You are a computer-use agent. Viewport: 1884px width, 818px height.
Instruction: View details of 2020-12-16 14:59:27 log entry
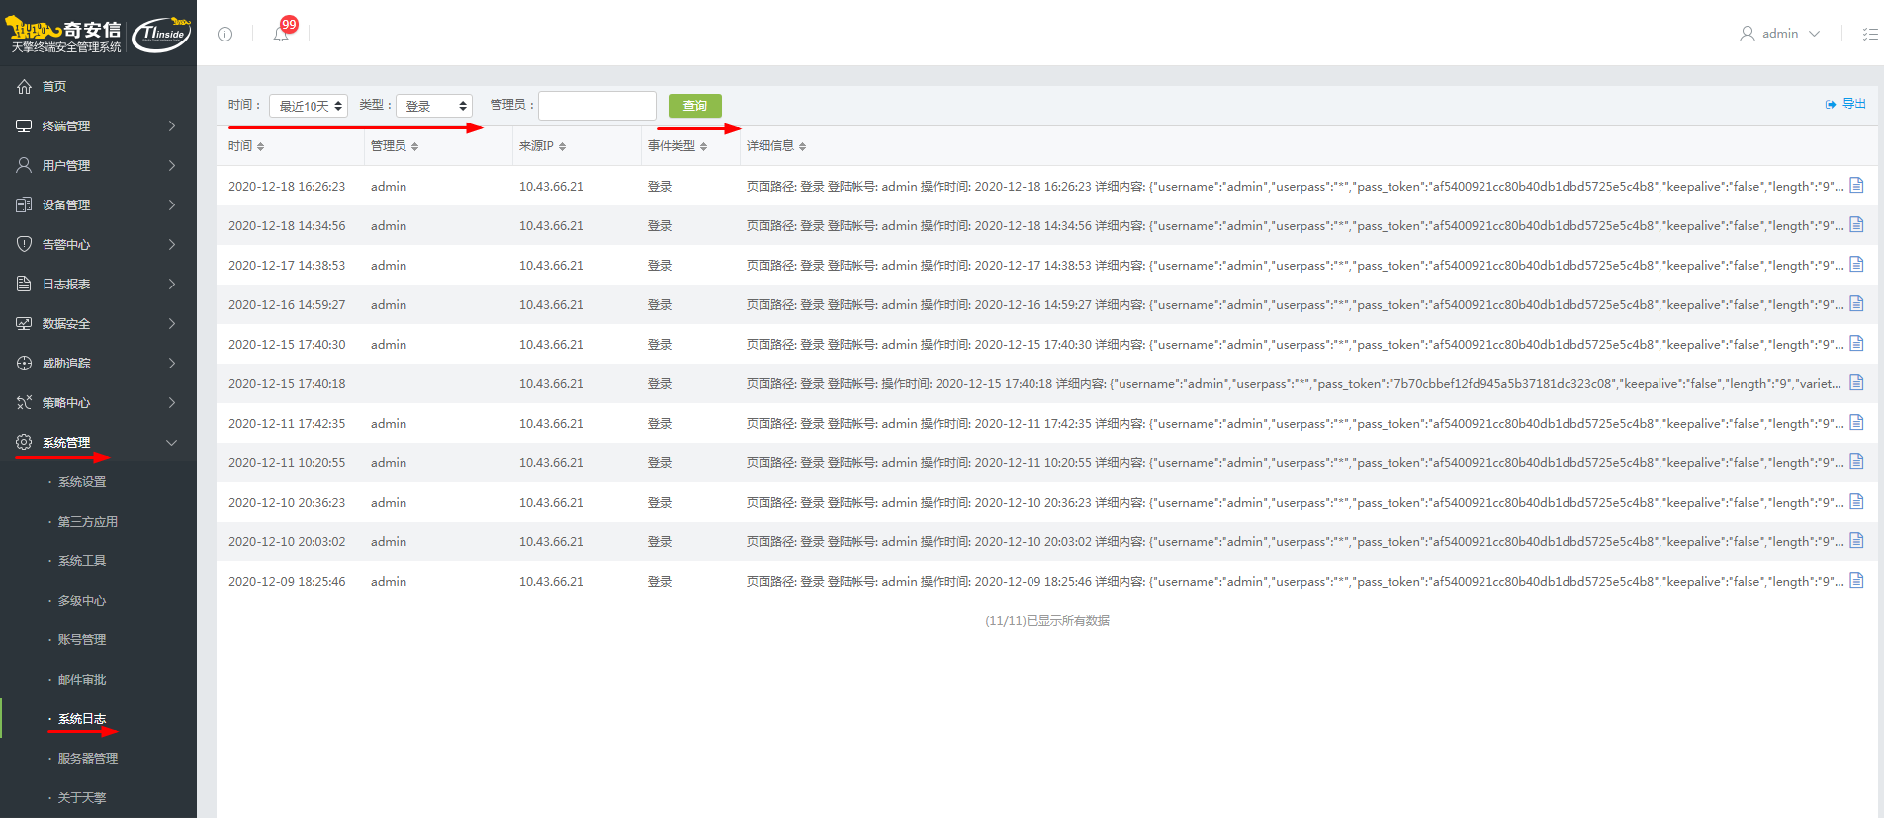point(1856,303)
